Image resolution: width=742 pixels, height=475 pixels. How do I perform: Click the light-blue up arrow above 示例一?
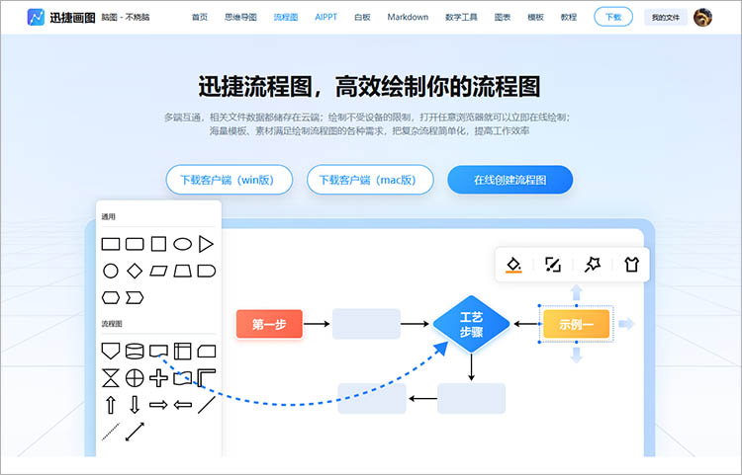coord(577,292)
